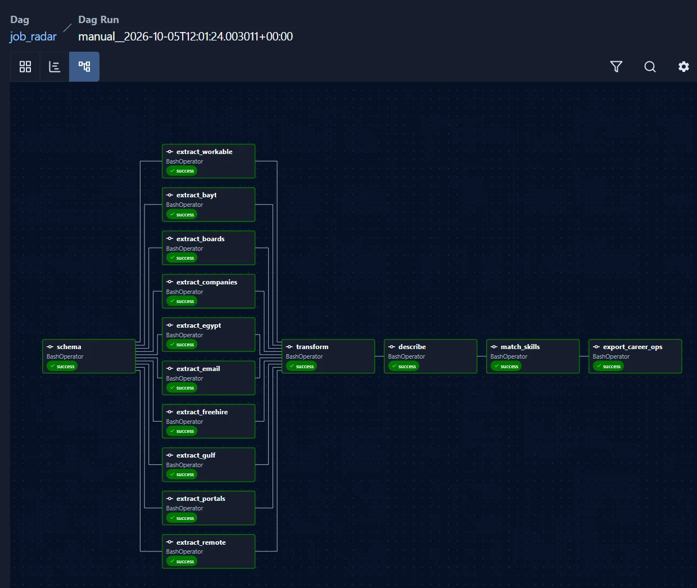Click success badge on match_skills node

(x=506, y=367)
